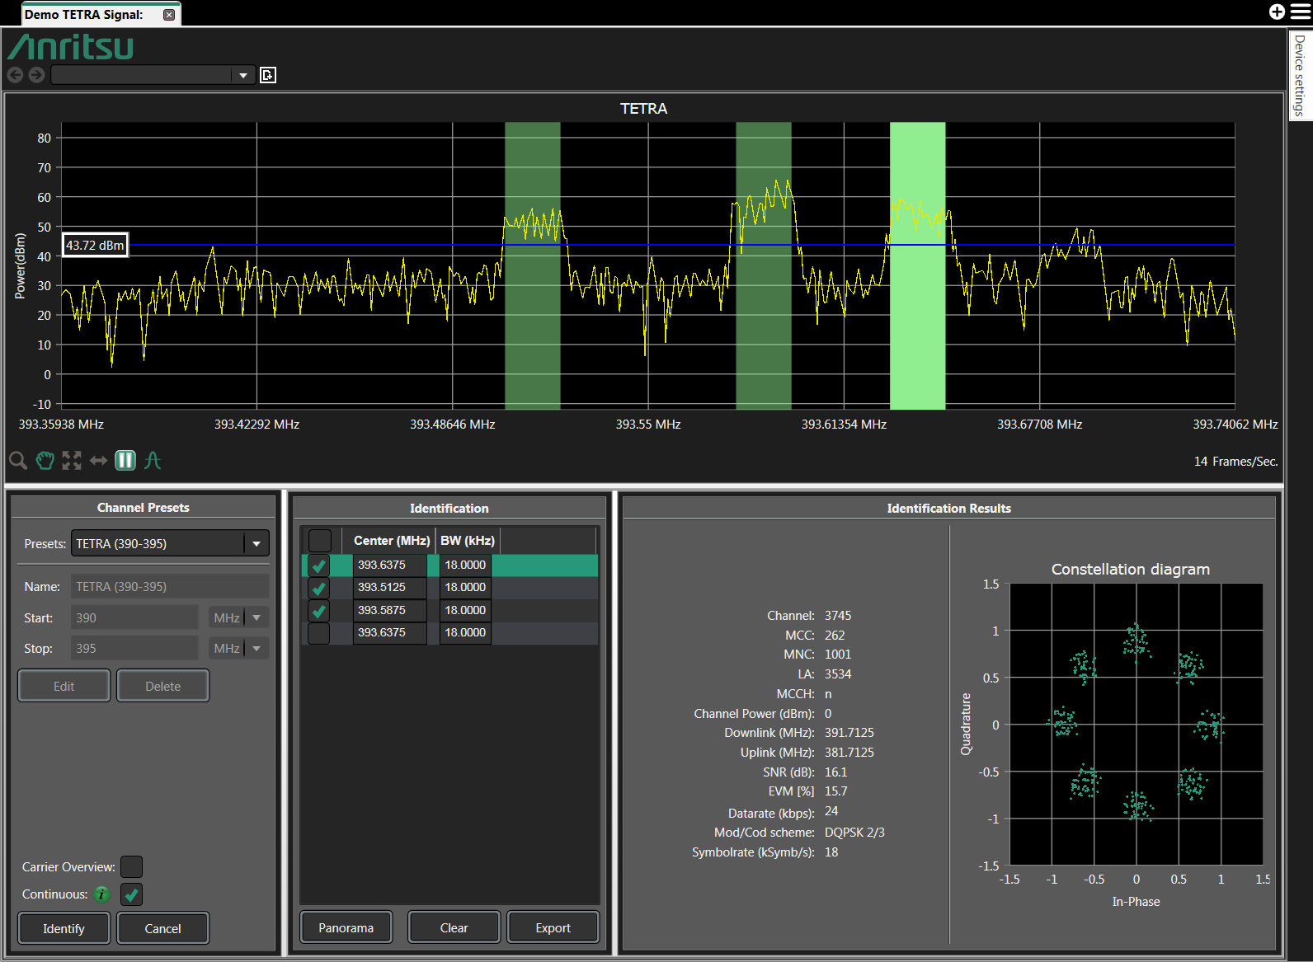Image resolution: width=1313 pixels, height=962 pixels.
Task: Check the unchecked 393.6375 row at the bottom
Action: point(319,633)
